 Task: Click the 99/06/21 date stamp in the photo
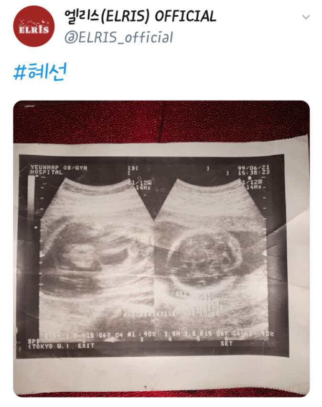[x=254, y=168]
